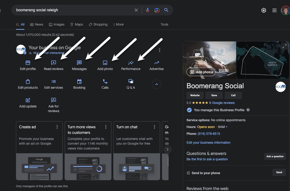Open the More search filters menu
Image resolution: width=290 pixels, height=191 pixels.
tap(118, 24)
